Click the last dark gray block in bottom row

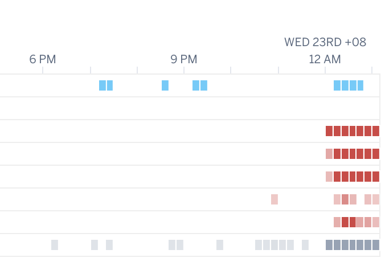pos(376,245)
